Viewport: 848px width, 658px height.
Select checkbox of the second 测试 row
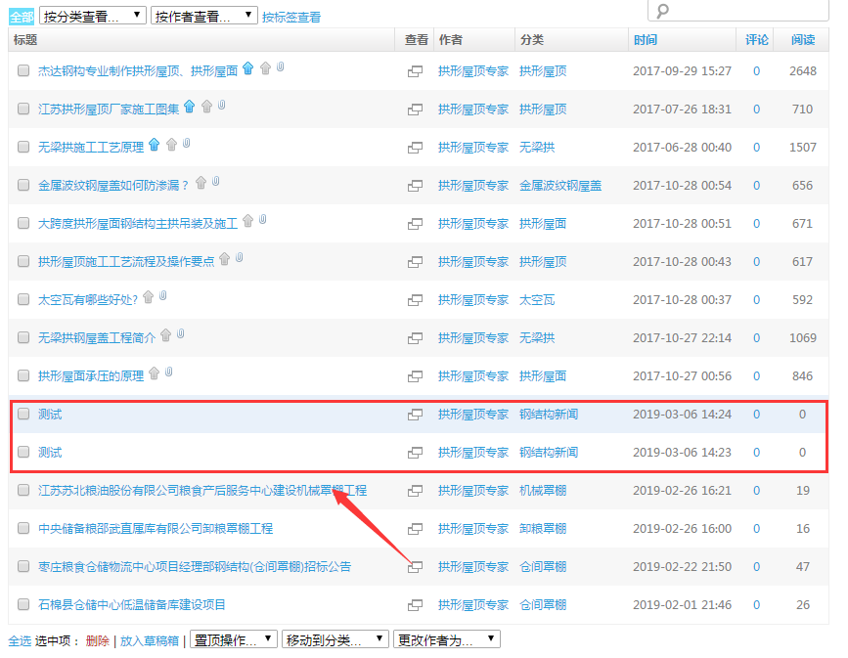(23, 453)
